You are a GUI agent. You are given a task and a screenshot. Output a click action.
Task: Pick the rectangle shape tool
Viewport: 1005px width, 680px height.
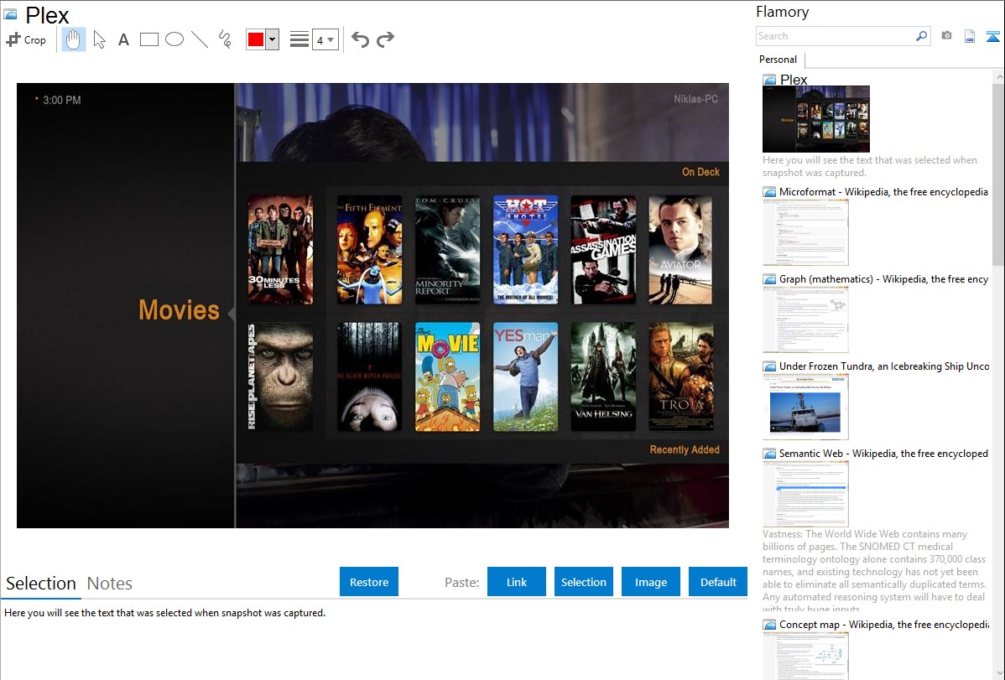(x=149, y=39)
